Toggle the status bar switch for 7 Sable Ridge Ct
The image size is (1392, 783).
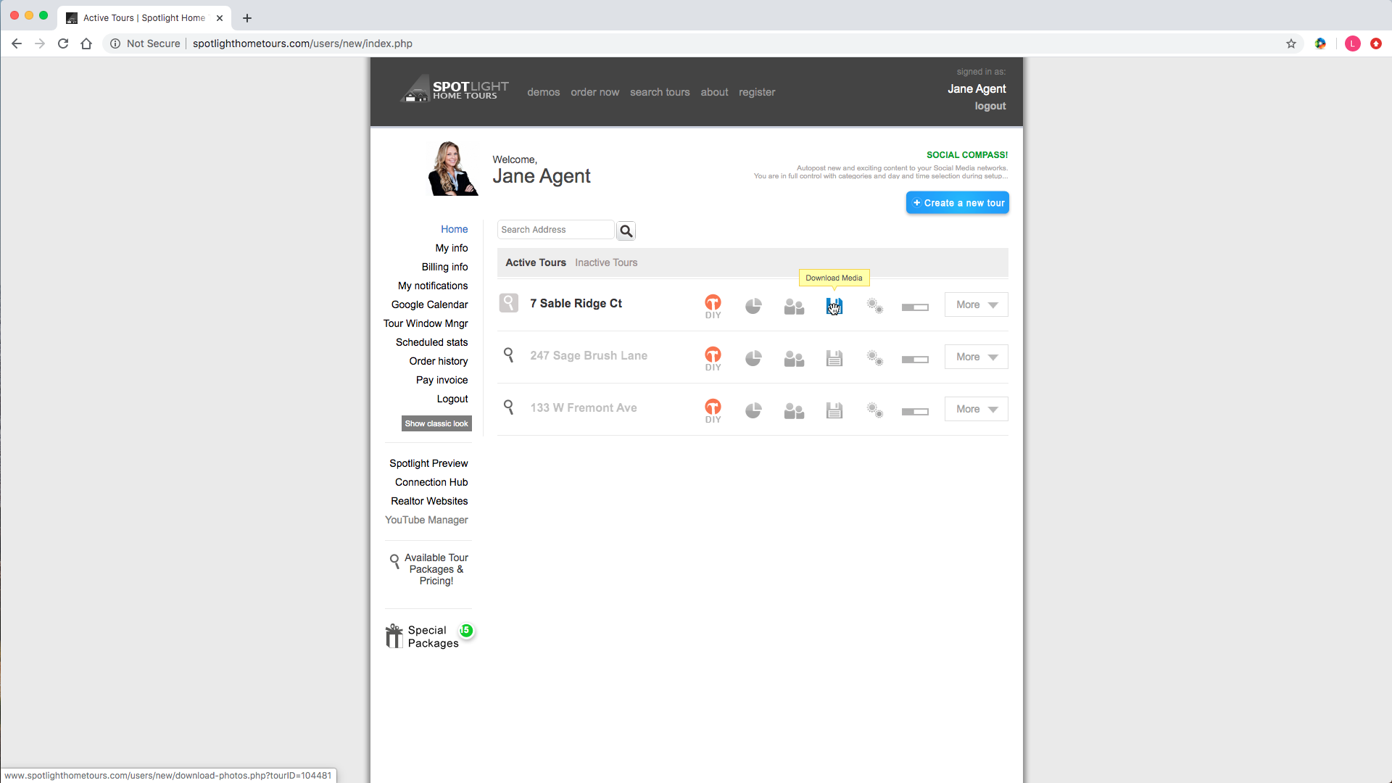pos(915,307)
